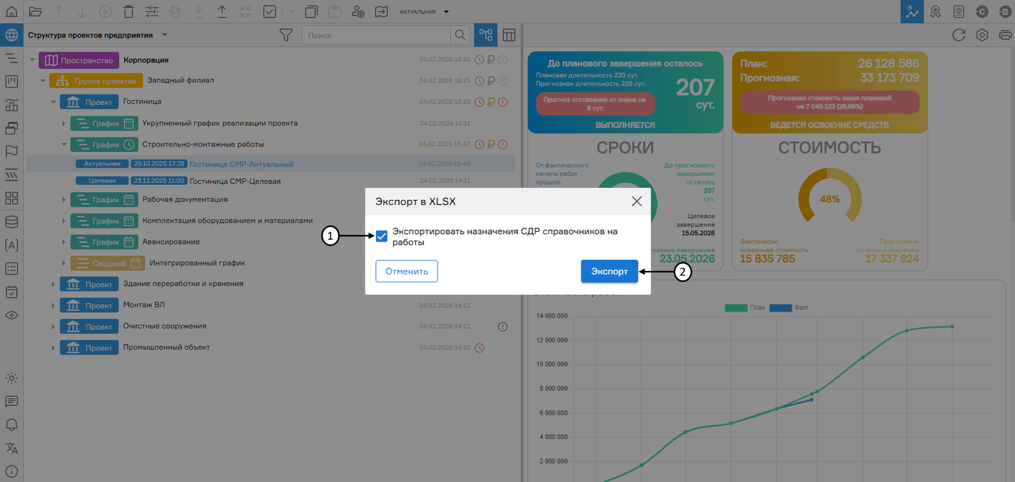1015x482 pixels.
Task: Toggle the eye visibility icon in sidebar
Action: point(12,315)
